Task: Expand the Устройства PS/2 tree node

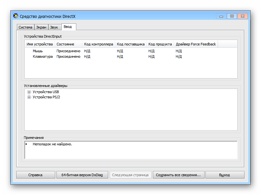Action: pos(29,97)
